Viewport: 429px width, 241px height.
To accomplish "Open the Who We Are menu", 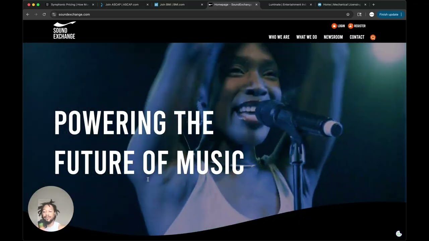I will (279, 37).
